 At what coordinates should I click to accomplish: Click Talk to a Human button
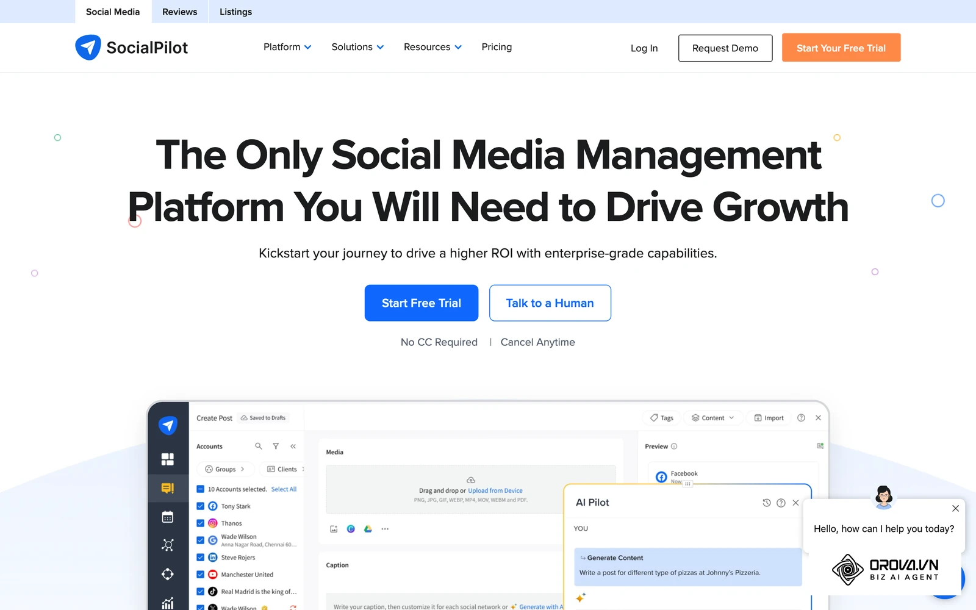point(550,303)
